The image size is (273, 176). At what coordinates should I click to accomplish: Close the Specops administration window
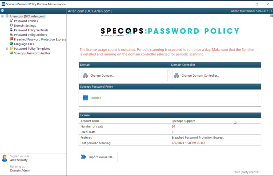pyautogui.click(x=268, y=4)
